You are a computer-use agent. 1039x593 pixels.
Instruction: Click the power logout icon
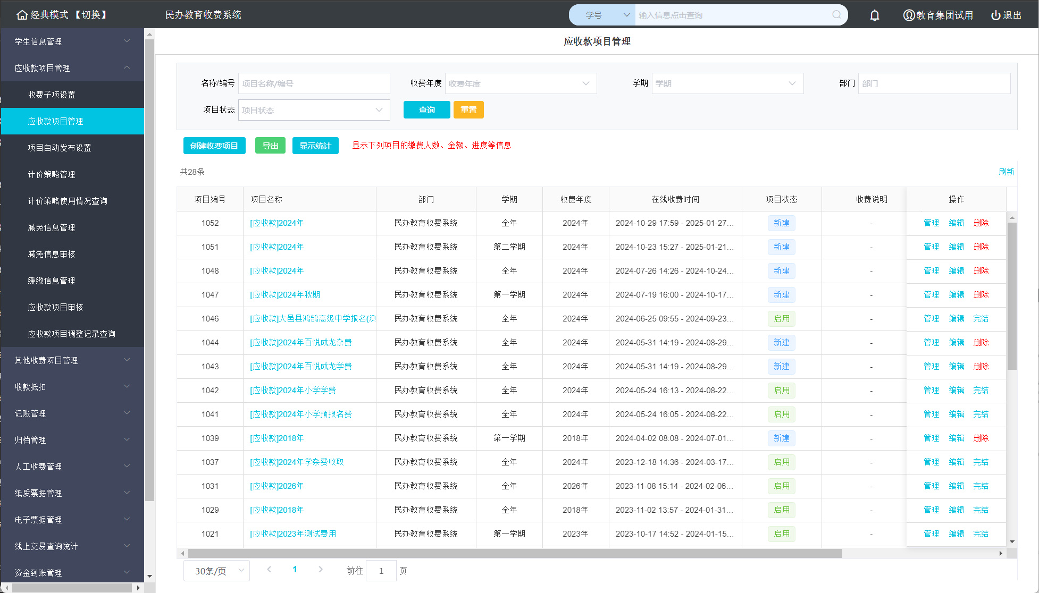coord(995,15)
